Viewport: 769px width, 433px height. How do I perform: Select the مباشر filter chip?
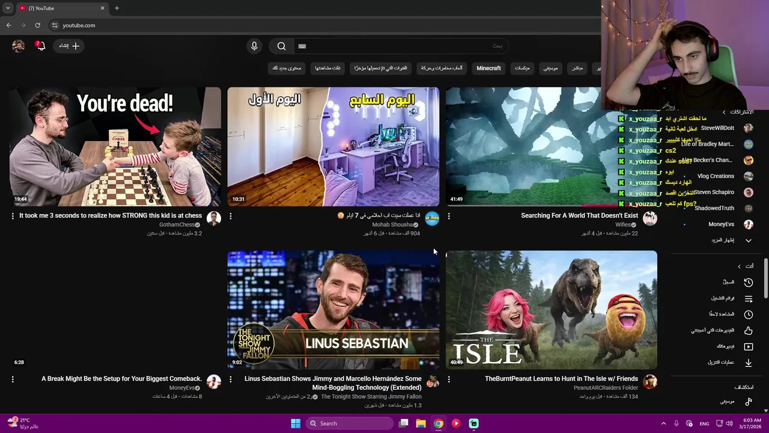click(577, 68)
